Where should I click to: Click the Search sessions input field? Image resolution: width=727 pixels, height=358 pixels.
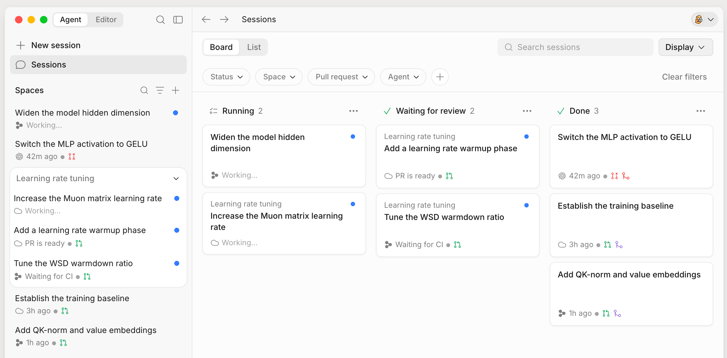(575, 47)
